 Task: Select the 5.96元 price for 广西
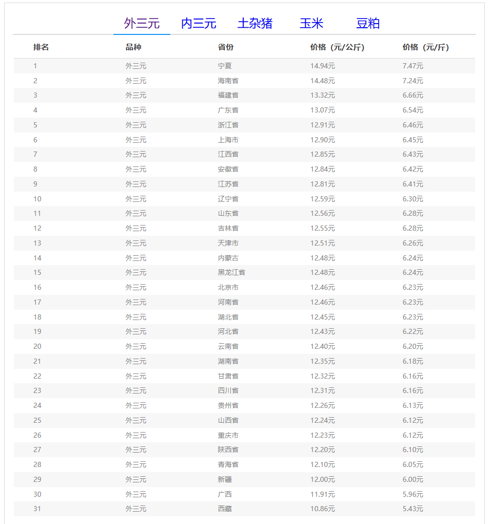(412, 494)
